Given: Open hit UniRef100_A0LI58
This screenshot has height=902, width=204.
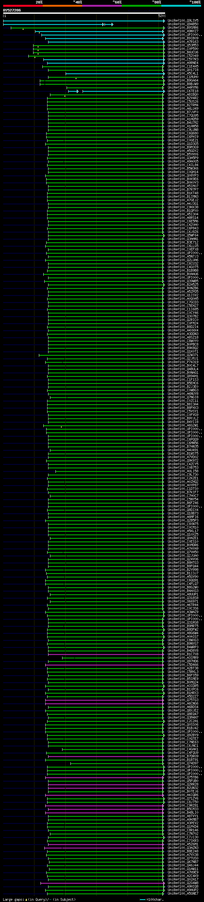Looking at the screenshot, I should (x=183, y=471).
